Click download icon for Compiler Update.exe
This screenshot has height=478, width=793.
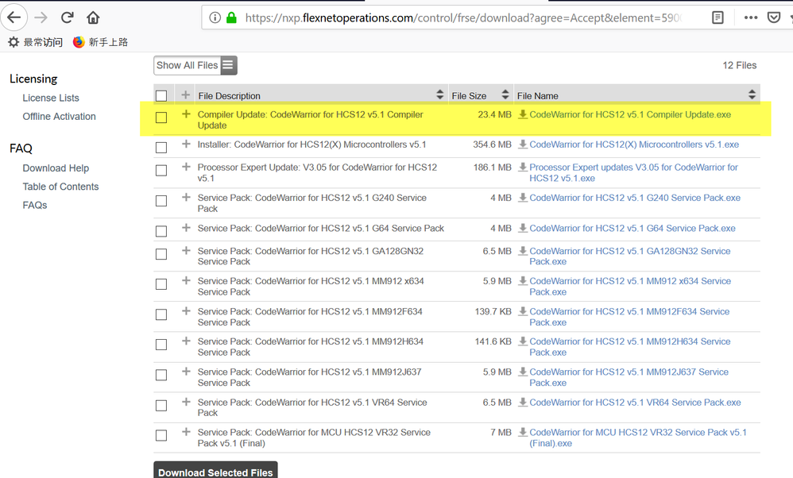click(x=523, y=114)
